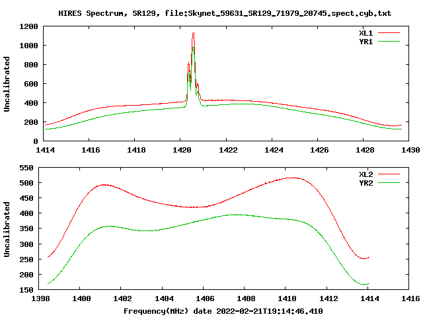
Task: Click the YR2 curve peak near 1408 MHz
Action: click(237, 215)
